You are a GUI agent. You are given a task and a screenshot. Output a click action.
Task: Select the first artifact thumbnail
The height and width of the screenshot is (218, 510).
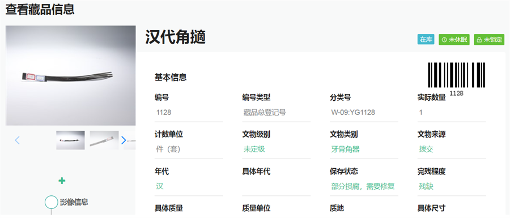click(71, 140)
